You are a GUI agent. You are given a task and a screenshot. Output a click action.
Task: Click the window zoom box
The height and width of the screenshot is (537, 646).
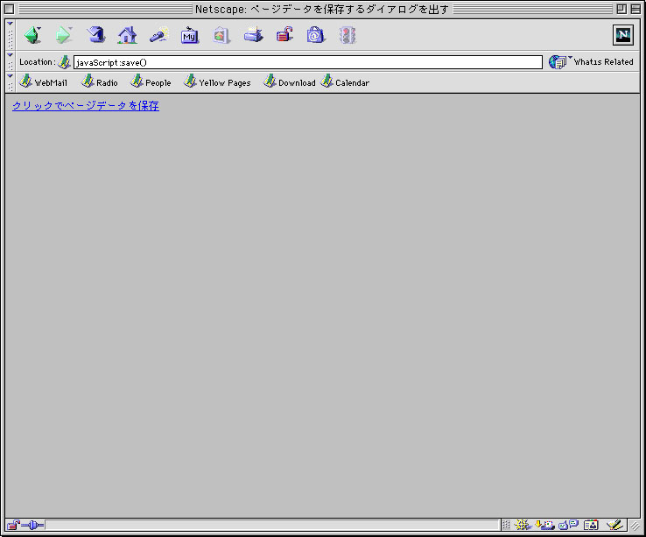[x=621, y=9]
